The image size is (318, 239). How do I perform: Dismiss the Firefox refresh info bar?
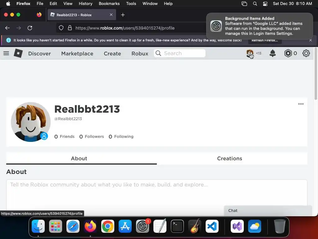(x=311, y=40)
